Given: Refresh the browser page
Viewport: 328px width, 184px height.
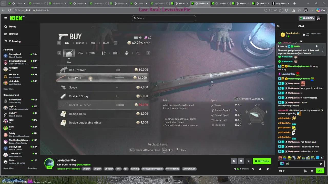Looking at the screenshot, I should 9,10.
